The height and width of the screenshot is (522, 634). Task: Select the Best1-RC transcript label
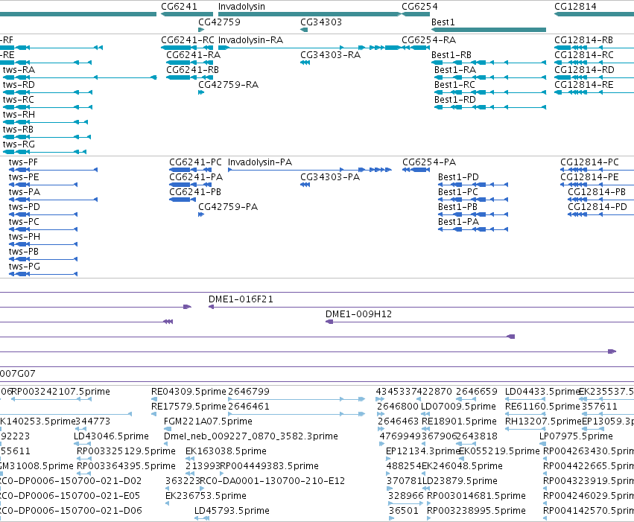tap(454, 85)
